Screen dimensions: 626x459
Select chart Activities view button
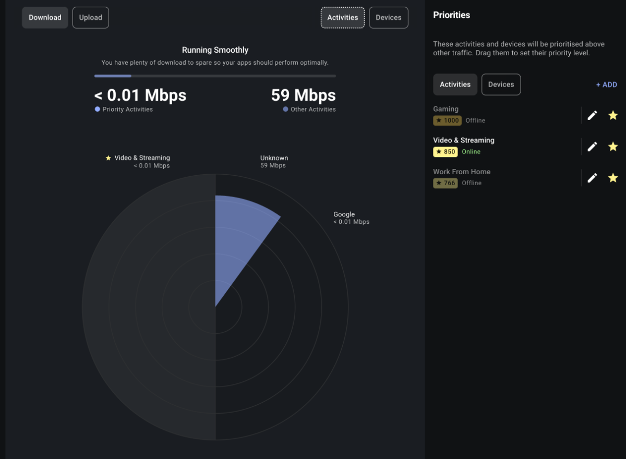coord(342,17)
